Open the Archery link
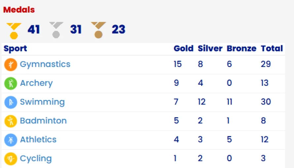 [x=36, y=83]
